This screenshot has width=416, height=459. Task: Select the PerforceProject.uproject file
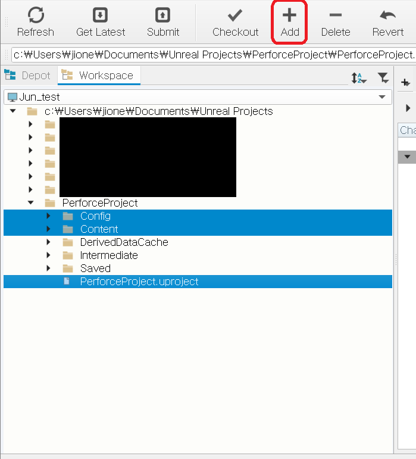click(139, 282)
